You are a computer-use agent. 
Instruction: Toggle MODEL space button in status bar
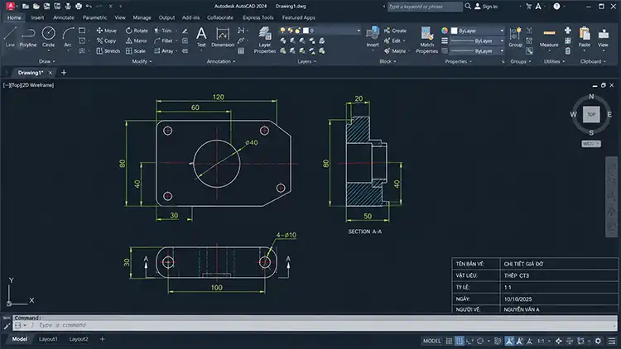click(431, 341)
